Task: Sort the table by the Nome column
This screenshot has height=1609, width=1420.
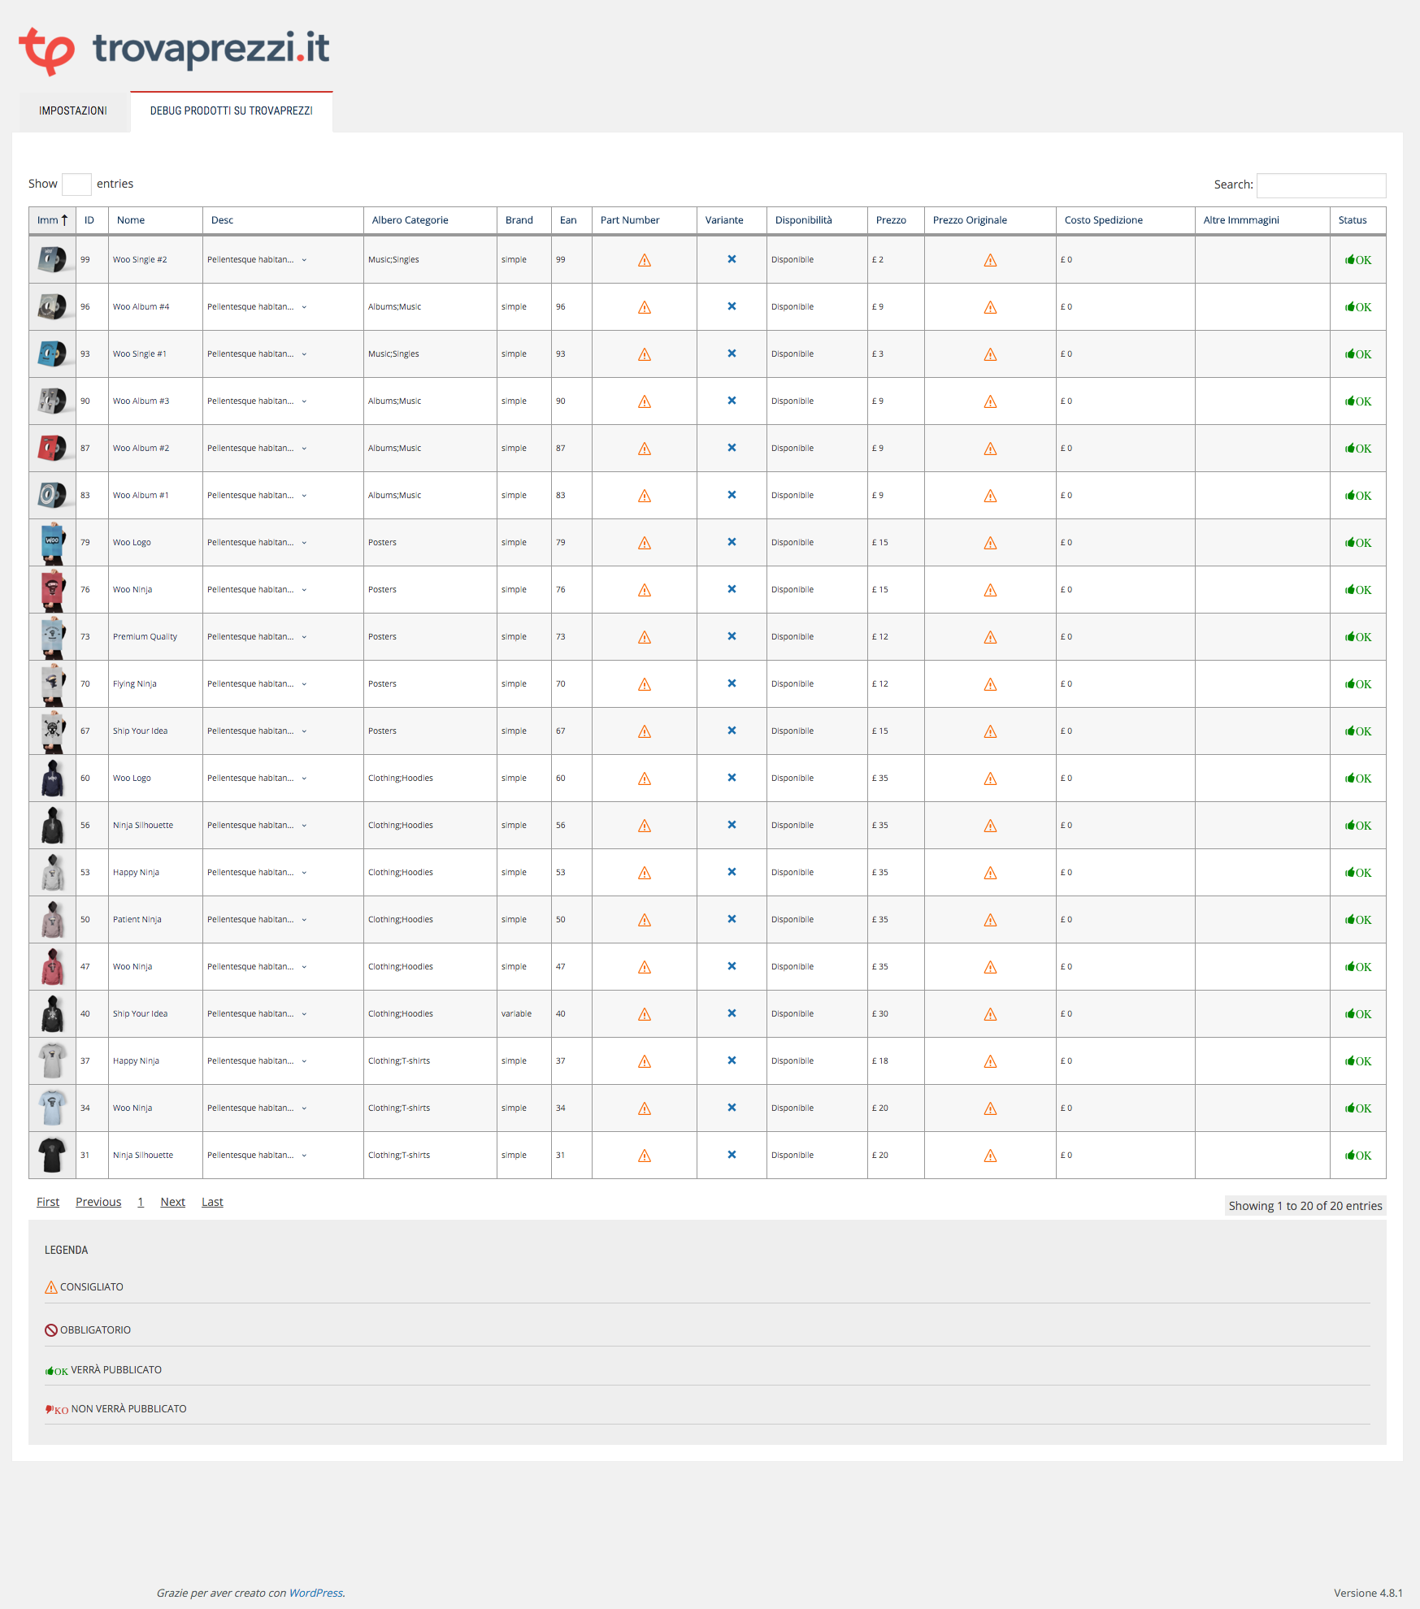Action: click(155, 220)
